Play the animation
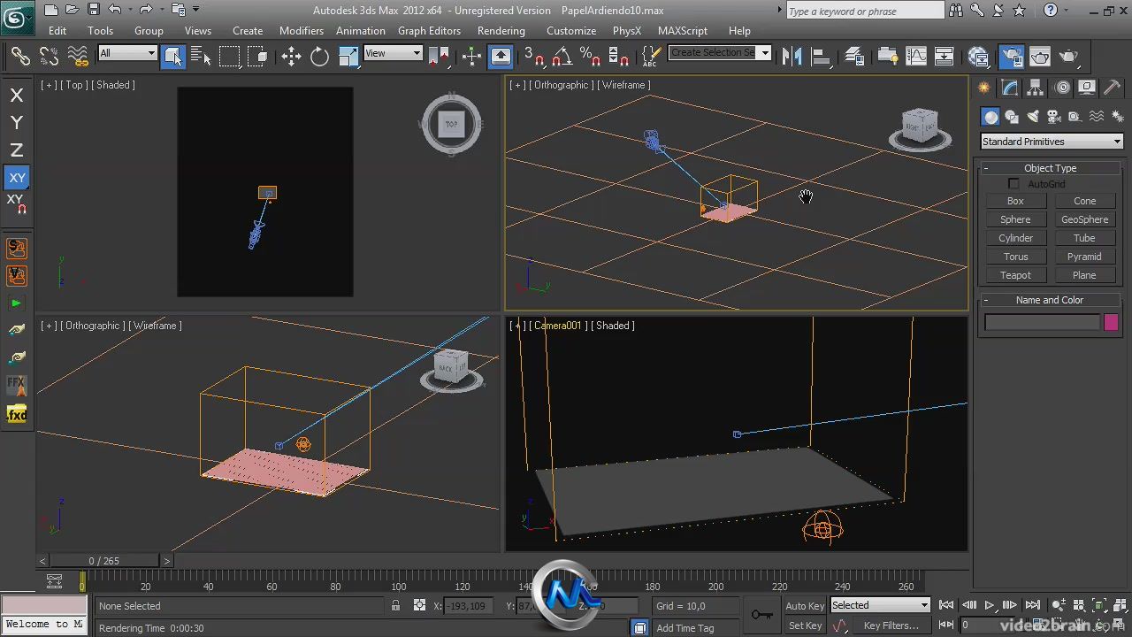1132x637 pixels. pyautogui.click(x=990, y=606)
